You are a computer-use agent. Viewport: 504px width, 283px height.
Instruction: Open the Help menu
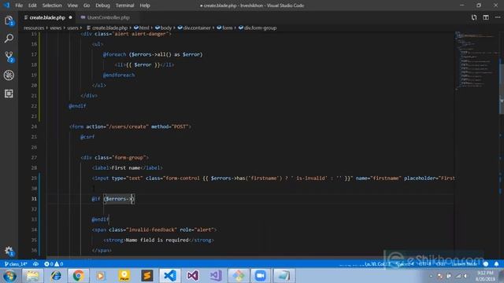(145, 6)
